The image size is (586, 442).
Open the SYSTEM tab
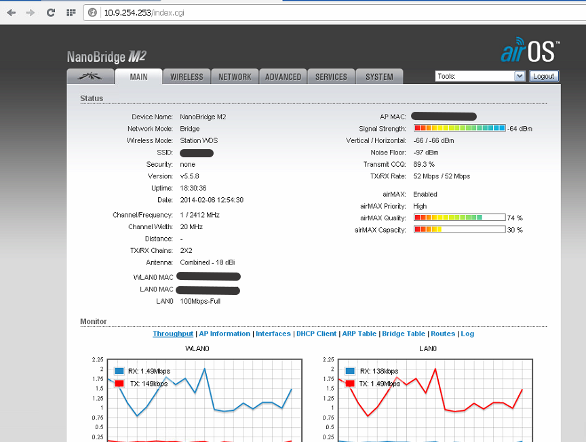[x=379, y=77]
